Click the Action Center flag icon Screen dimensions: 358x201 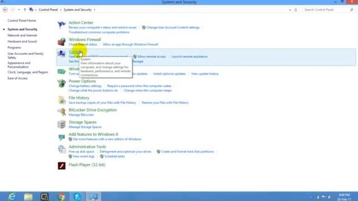pos(62,24)
